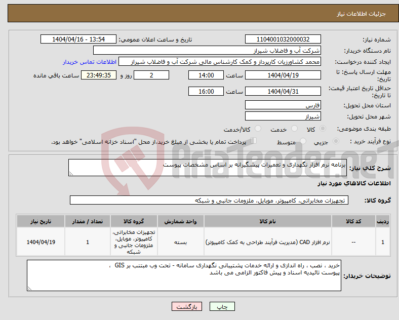Screen dimensions: 399x320
Task: Click the کد کالا column header
Action: tap(353, 221)
